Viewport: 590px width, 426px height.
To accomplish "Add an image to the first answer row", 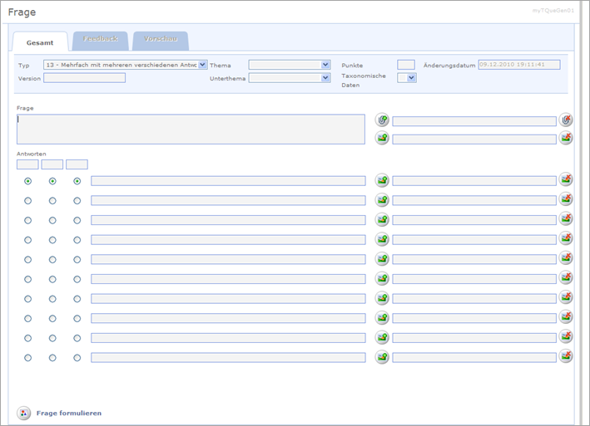I will click(x=382, y=180).
